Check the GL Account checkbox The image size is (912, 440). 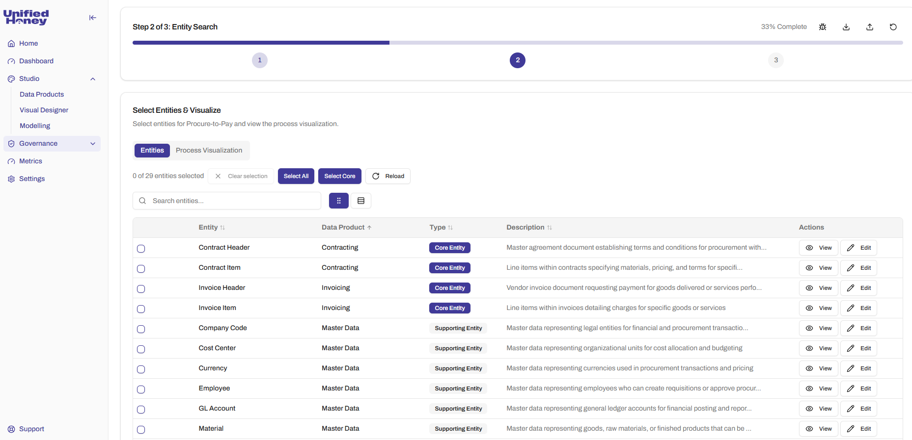tap(141, 410)
